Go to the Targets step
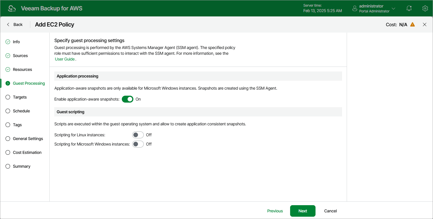 point(20,97)
